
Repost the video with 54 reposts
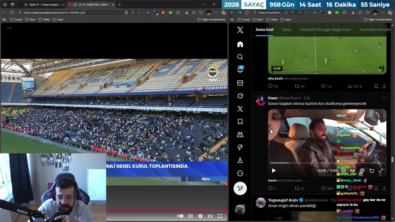click(x=299, y=86)
